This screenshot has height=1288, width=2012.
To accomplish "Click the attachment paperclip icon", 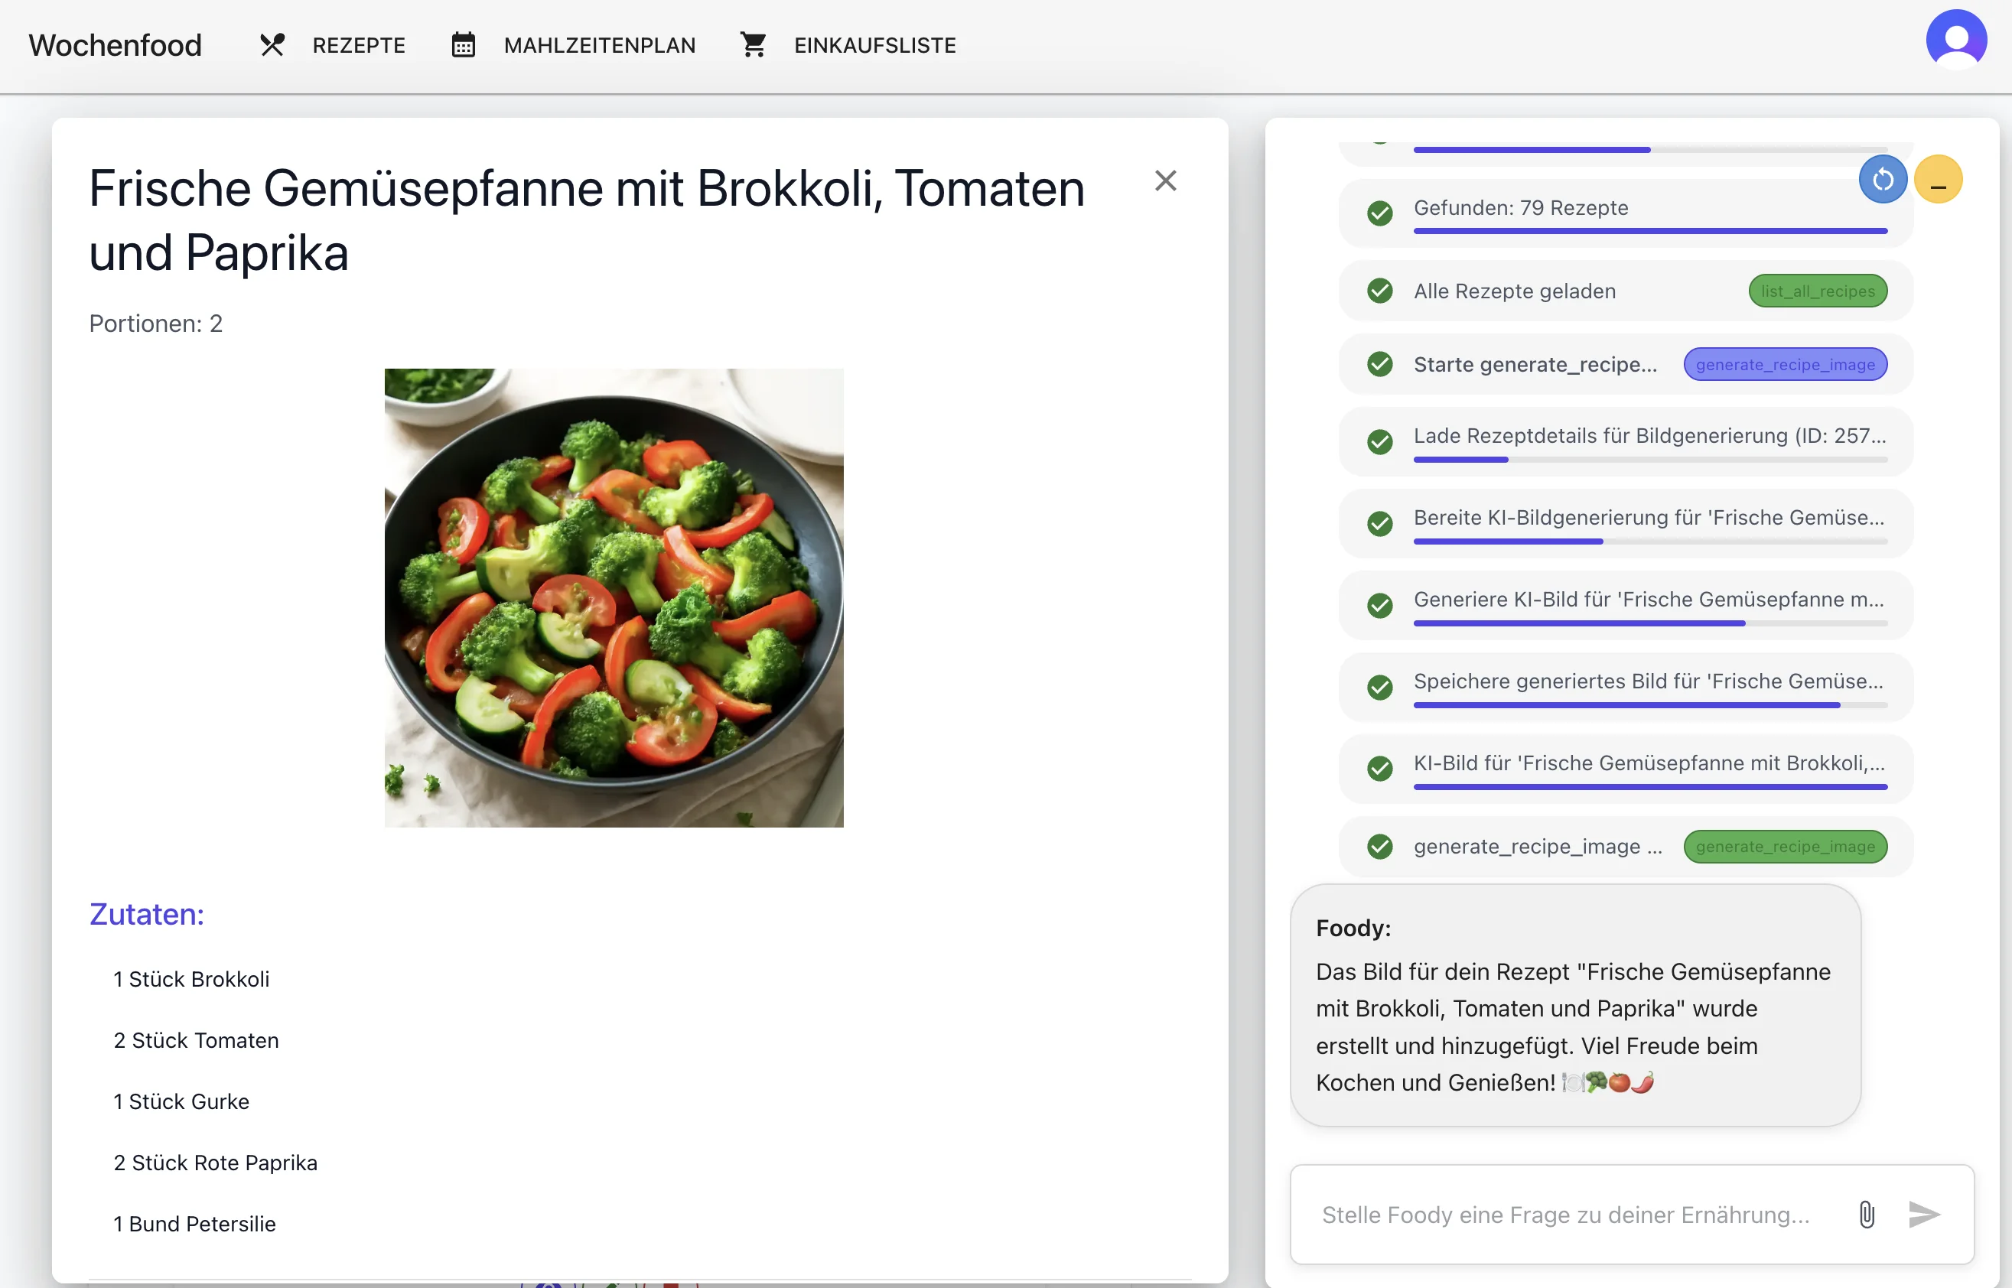I will click(x=1867, y=1215).
